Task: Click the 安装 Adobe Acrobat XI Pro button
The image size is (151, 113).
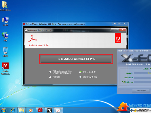Action: pyautogui.click(x=76, y=59)
